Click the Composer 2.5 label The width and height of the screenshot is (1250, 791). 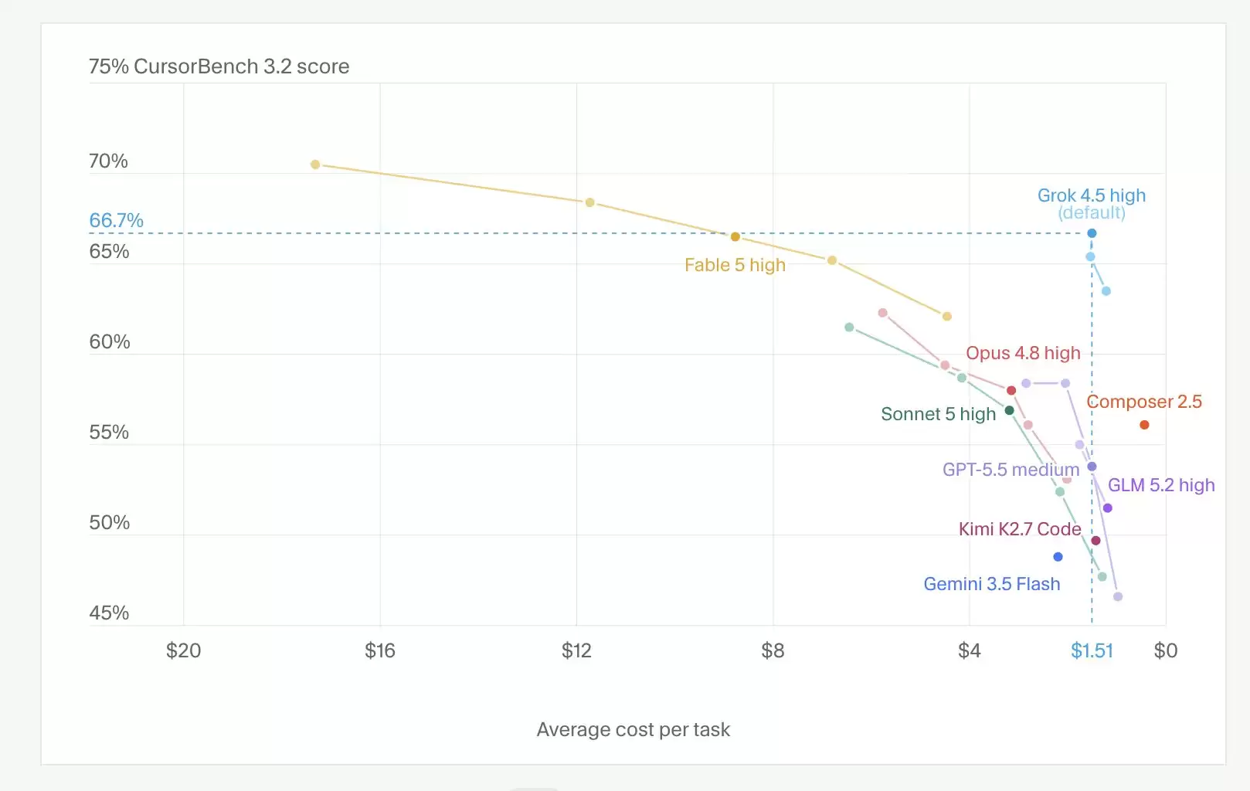coord(1144,402)
